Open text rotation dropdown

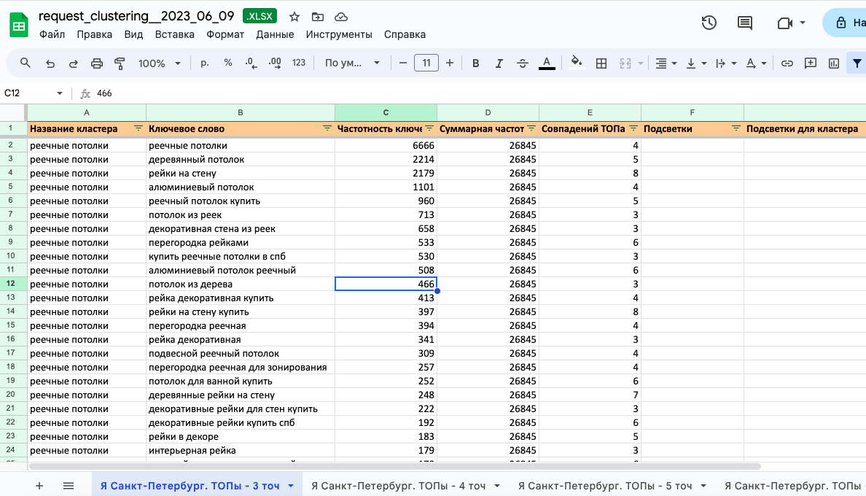click(755, 63)
